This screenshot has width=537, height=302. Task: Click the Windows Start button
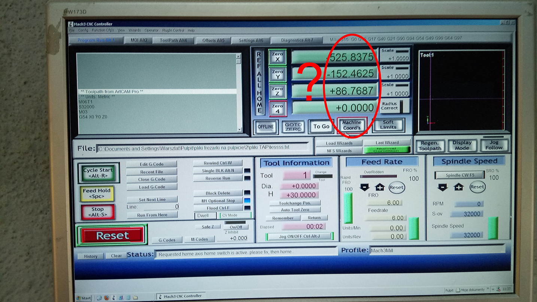tap(84, 298)
